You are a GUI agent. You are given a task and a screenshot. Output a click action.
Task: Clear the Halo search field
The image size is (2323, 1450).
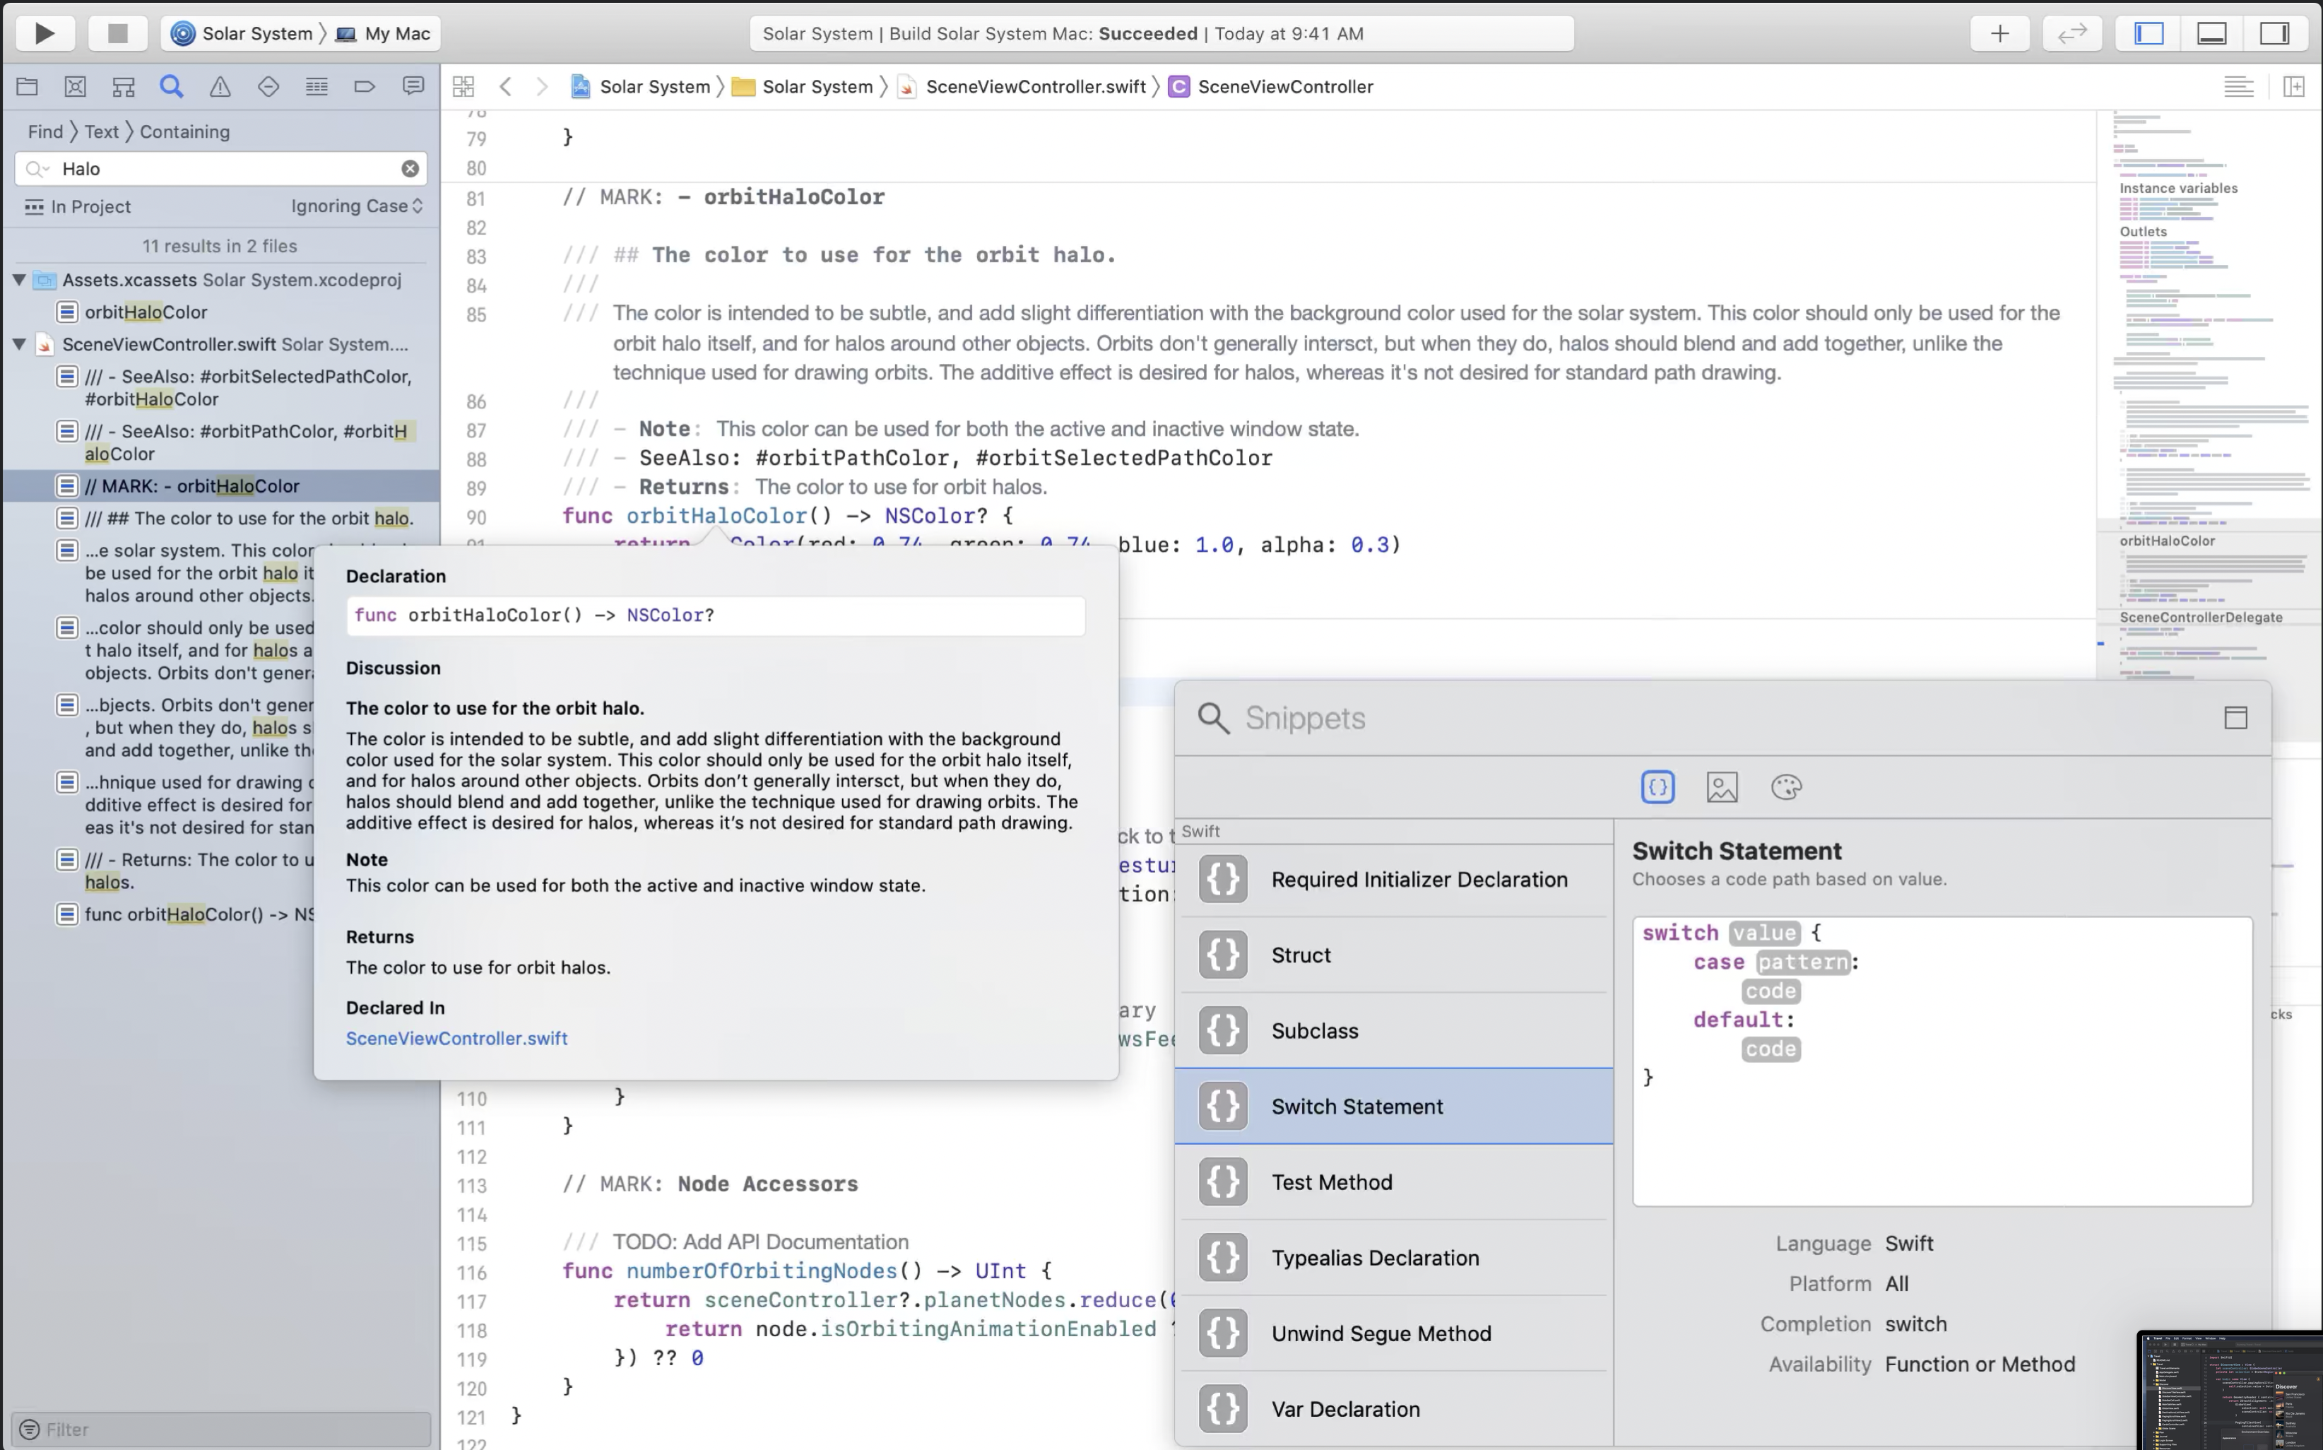[410, 169]
